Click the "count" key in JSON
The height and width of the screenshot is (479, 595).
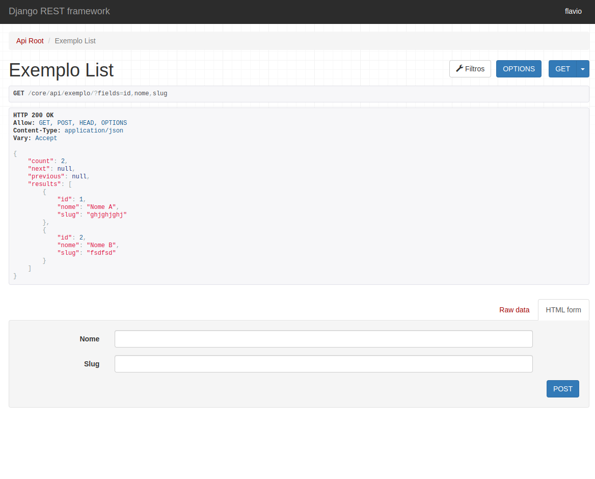click(x=41, y=162)
